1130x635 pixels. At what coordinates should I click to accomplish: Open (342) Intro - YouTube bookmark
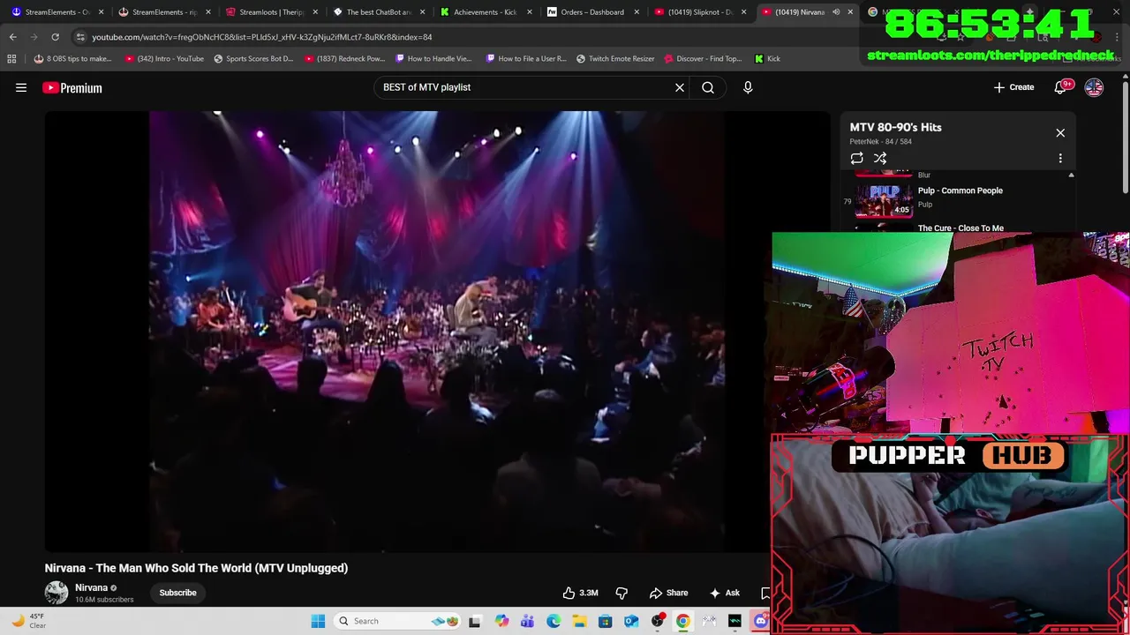coord(164,58)
